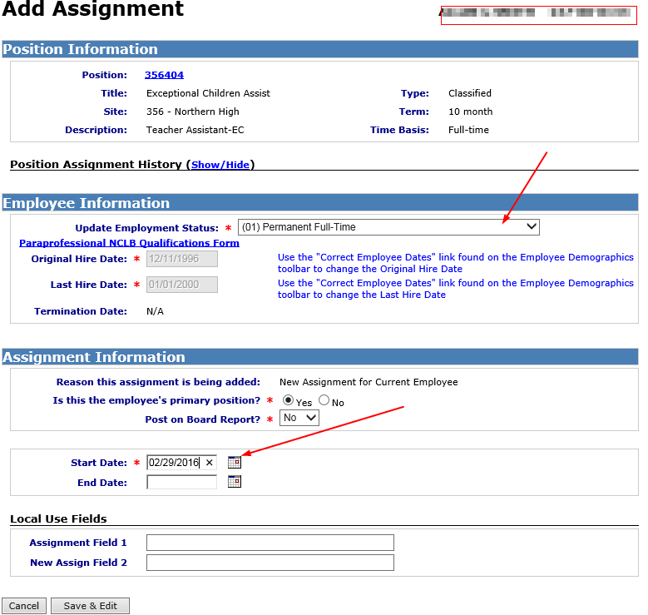Open Paraprofessional NCLB Qualifications Form link
The height and width of the screenshot is (615, 648).
click(129, 243)
